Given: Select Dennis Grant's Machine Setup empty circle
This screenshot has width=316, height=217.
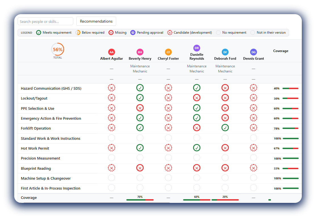Looking at the screenshot, I should [x=254, y=178].
